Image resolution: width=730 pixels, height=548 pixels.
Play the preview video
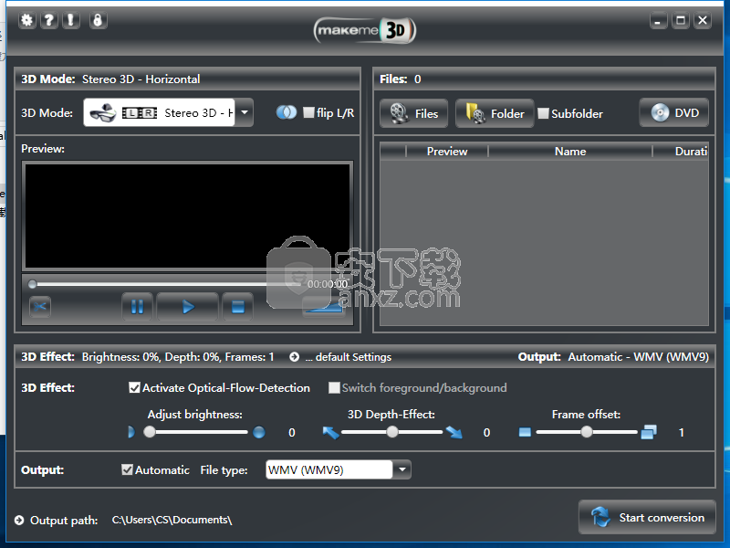[x=188, y=307]
